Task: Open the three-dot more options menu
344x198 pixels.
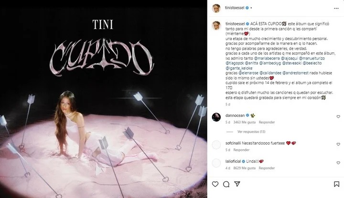Action: (336, 8)
